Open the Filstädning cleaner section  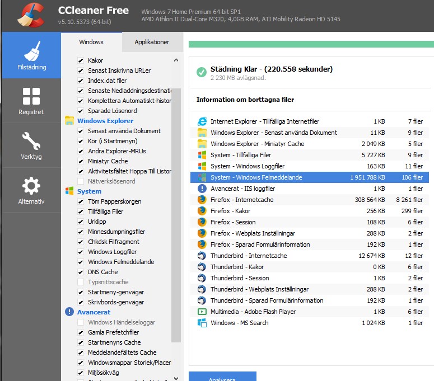click(x=31, y=55)
